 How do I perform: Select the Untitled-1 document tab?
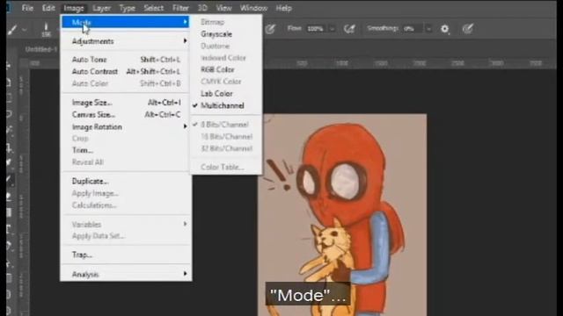click(41, 49)
